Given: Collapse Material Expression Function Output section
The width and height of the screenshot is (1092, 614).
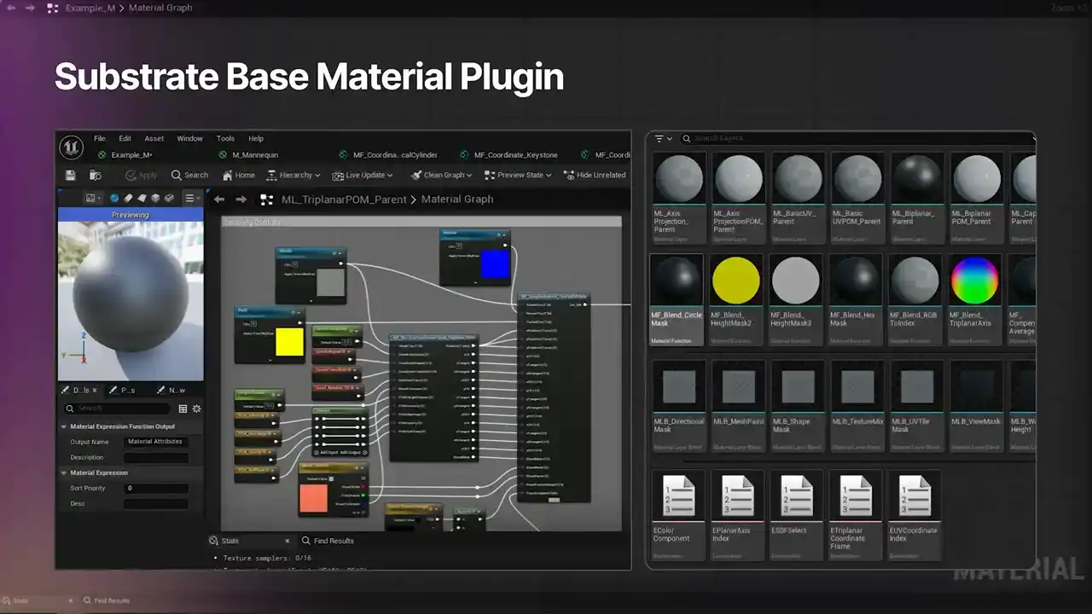Looking at the screenshot, I should click(x=64, y=426).
